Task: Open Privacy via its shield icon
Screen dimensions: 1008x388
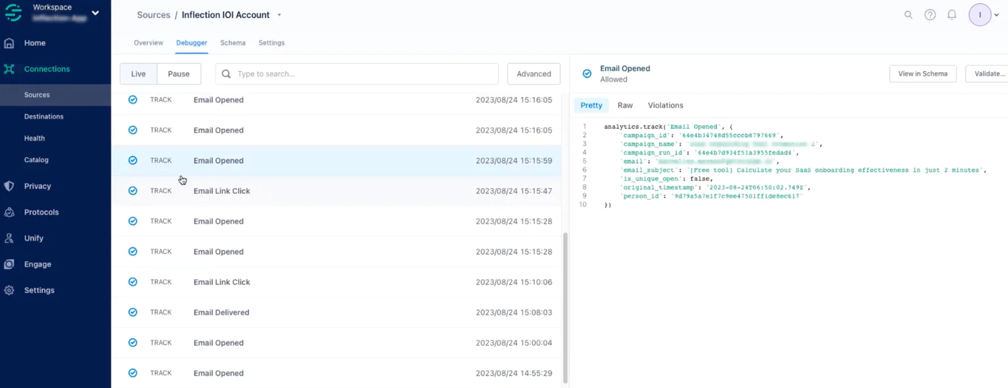Action: tap(9, 186)
